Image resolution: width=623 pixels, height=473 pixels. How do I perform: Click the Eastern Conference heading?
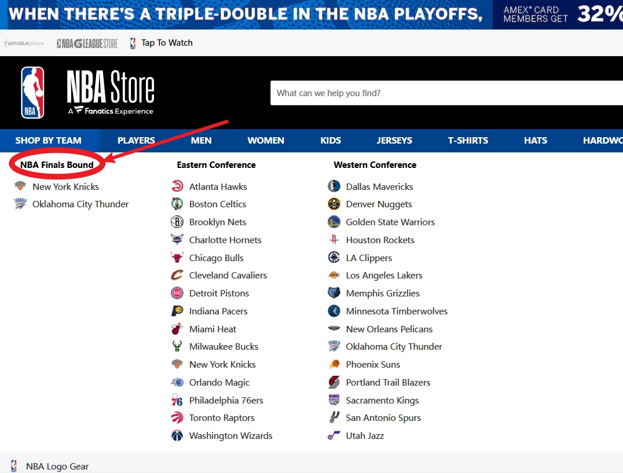(x=216, y=165)
